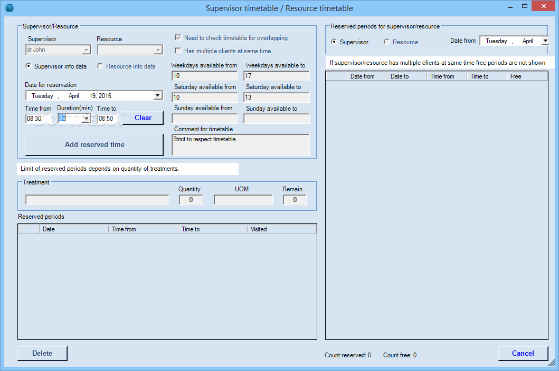Click Sunday available to empty field
The width and height of the screenshot is (559, 371).
point(276,119)
